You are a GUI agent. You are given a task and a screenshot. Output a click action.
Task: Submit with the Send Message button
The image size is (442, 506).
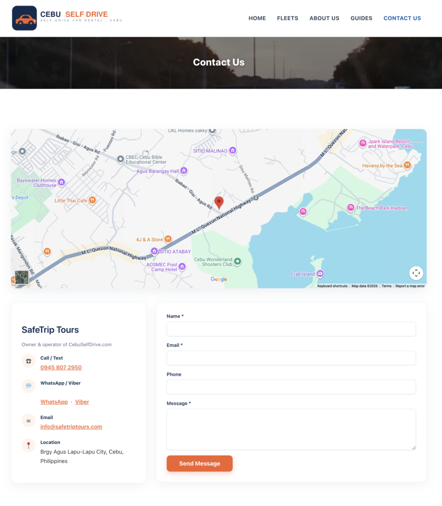point(200,464)
